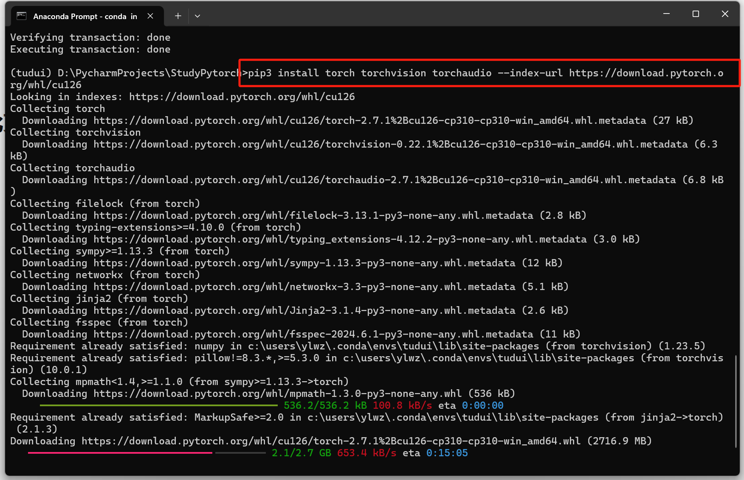744x480 pixels.
Task: Click the 'Executing transaction: done' line
Action: [x=90, y=49]
